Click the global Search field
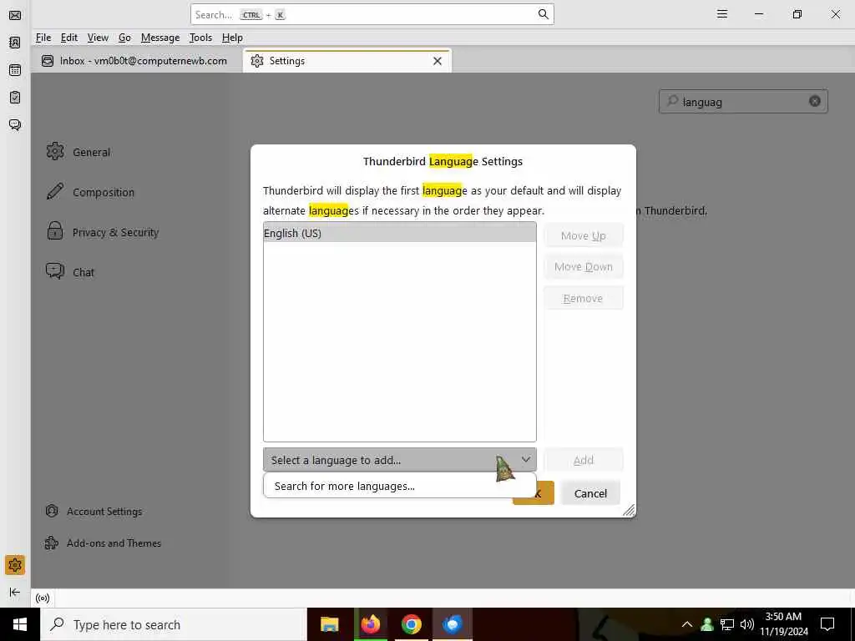 [x=372, y=14]
